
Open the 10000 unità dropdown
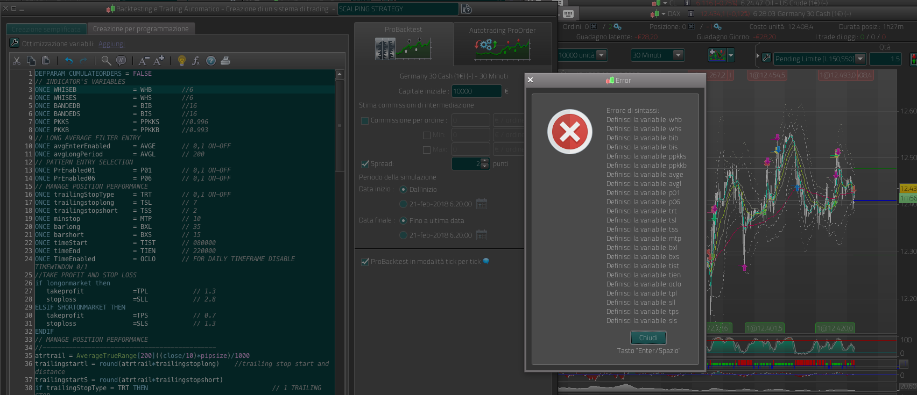click(602, 55)
